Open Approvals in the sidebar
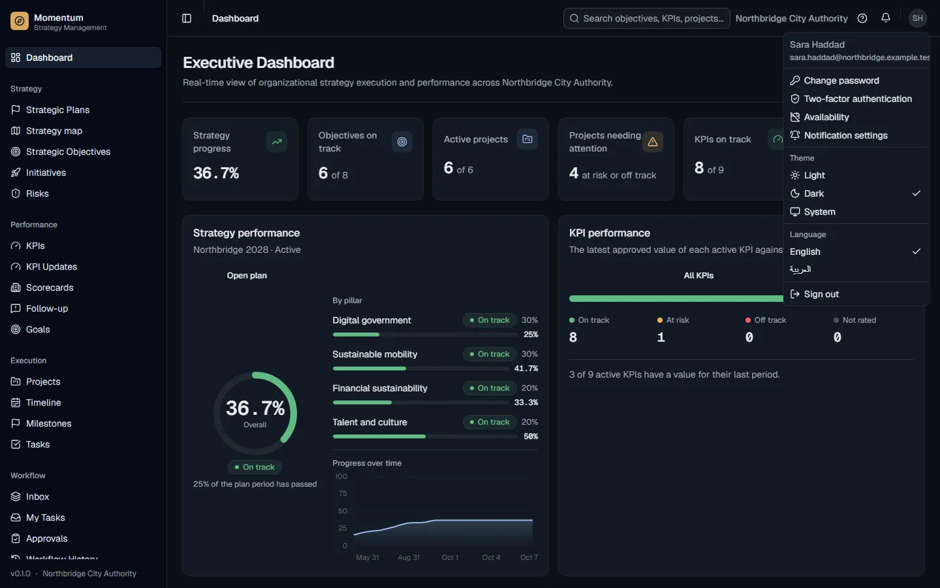 (83, 538)
